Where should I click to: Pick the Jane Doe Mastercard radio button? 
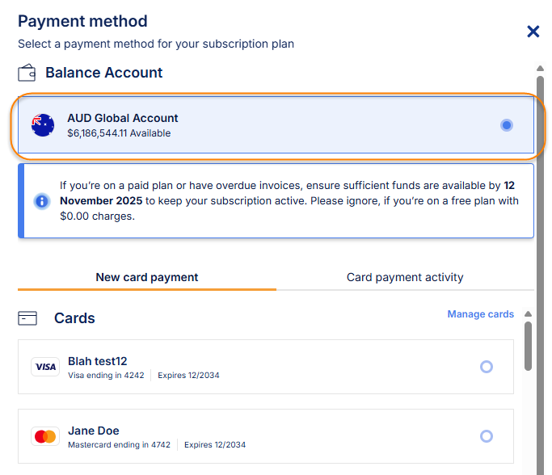pyautogui.click(x=487, y=436)
